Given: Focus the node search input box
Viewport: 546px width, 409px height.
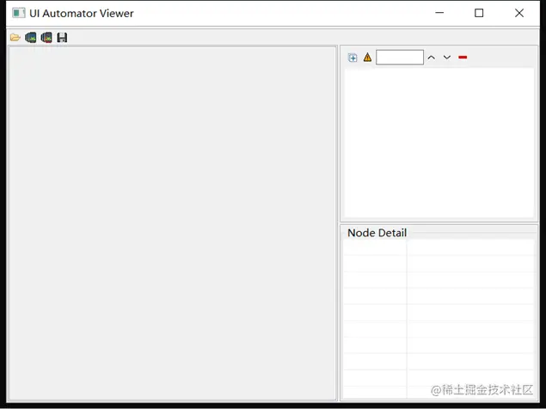Looking at the screenshot, I should (400, 58).
